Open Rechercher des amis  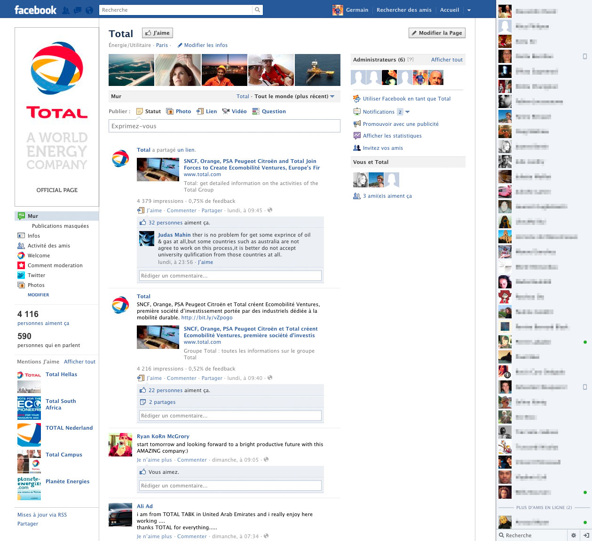click(x=404, y=10)
